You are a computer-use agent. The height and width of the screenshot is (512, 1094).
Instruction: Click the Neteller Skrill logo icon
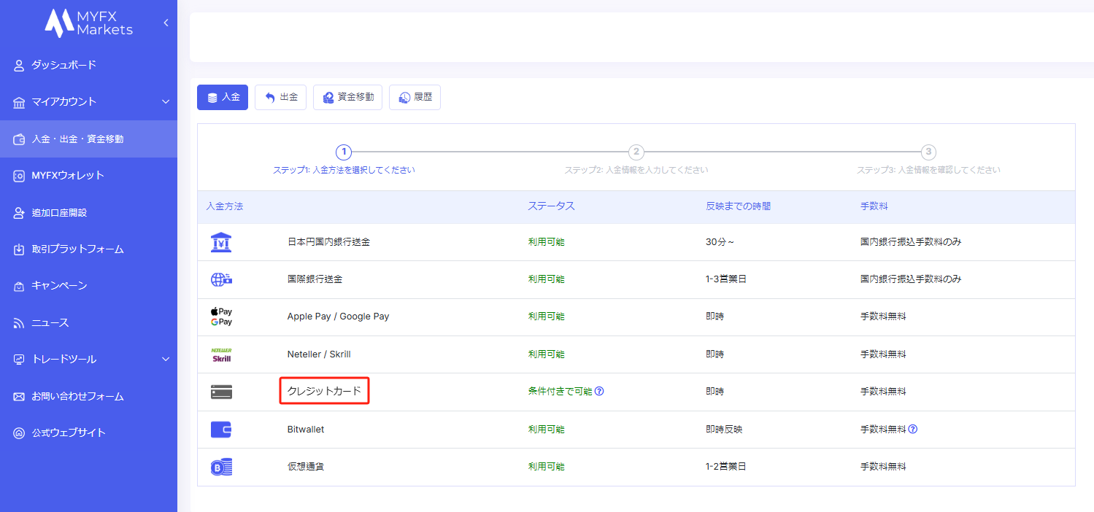[221, 354]
